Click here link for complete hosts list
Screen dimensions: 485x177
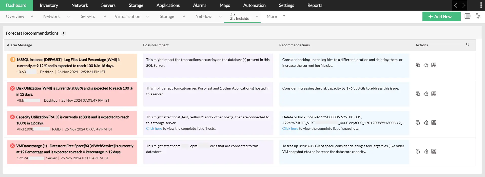(154, 128)
